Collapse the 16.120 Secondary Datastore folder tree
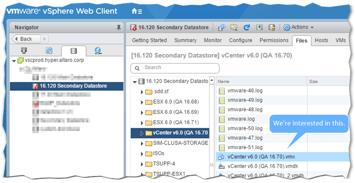The width and height of the screenshot is (355, 183). point(135,82)
